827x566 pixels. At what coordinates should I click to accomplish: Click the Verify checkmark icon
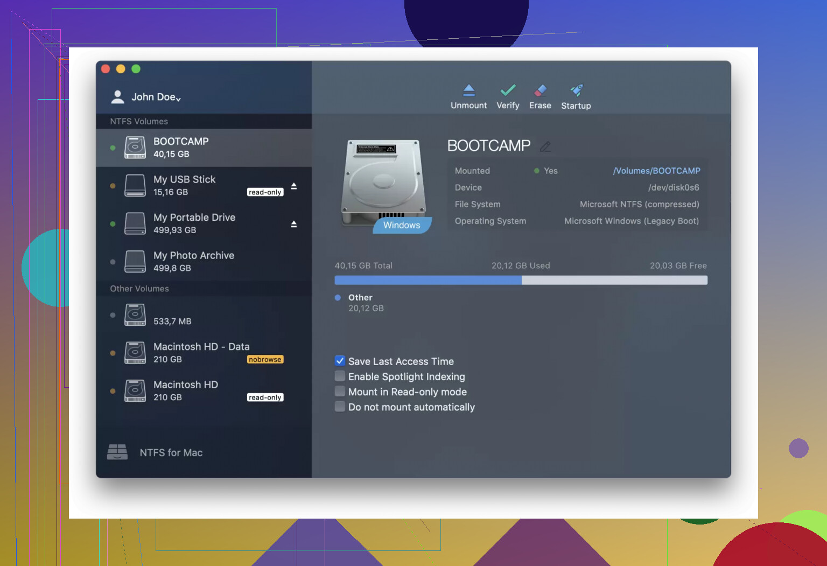[x=508, y=90]
